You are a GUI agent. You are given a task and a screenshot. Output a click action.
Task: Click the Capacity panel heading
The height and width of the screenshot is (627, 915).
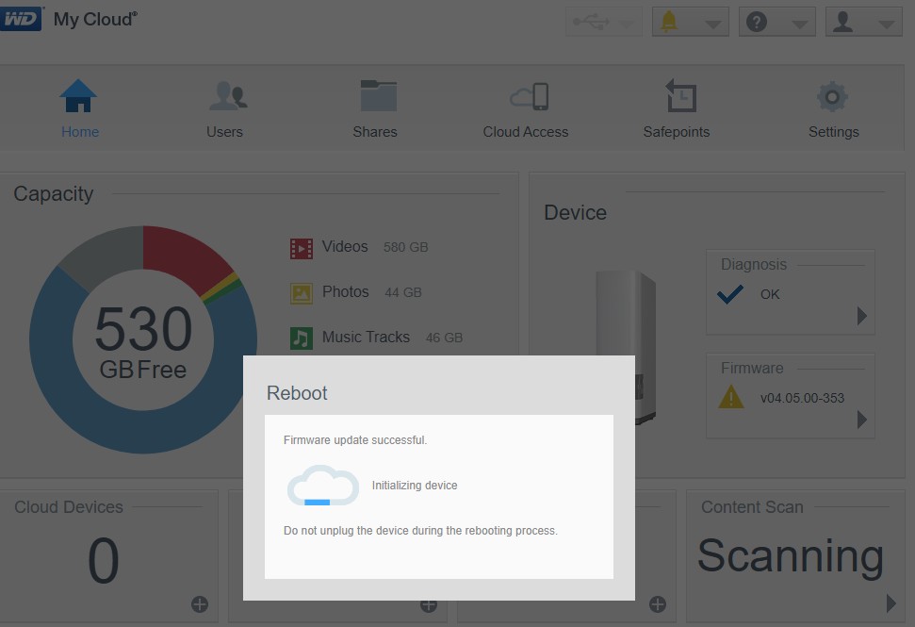click(x=53, y=194)
